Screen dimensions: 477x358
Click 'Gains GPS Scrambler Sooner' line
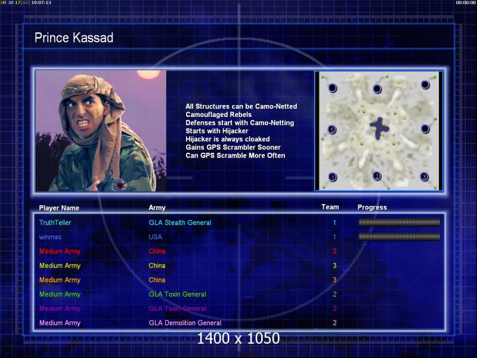pos(233,147)
